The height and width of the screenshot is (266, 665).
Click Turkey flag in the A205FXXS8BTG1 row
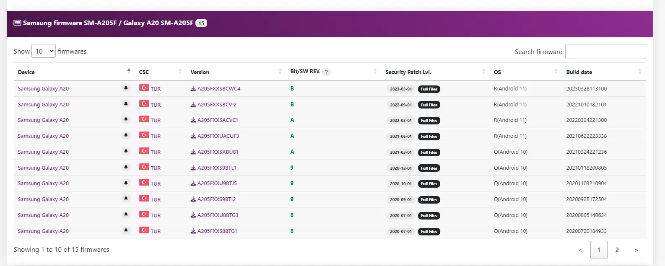tap(144, 230)
